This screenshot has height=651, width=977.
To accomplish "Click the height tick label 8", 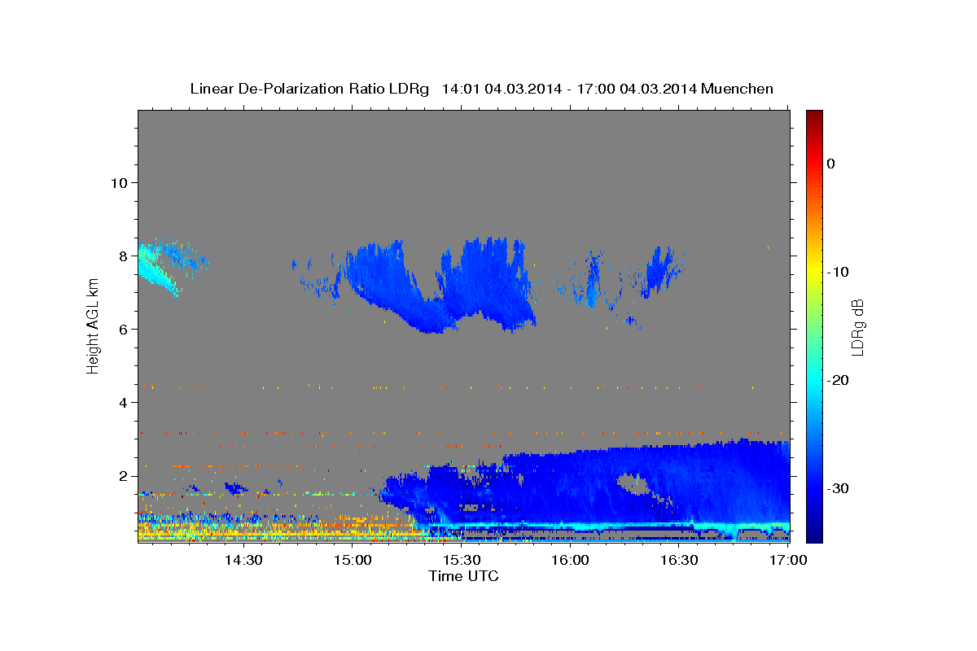I will coord(122,256).
